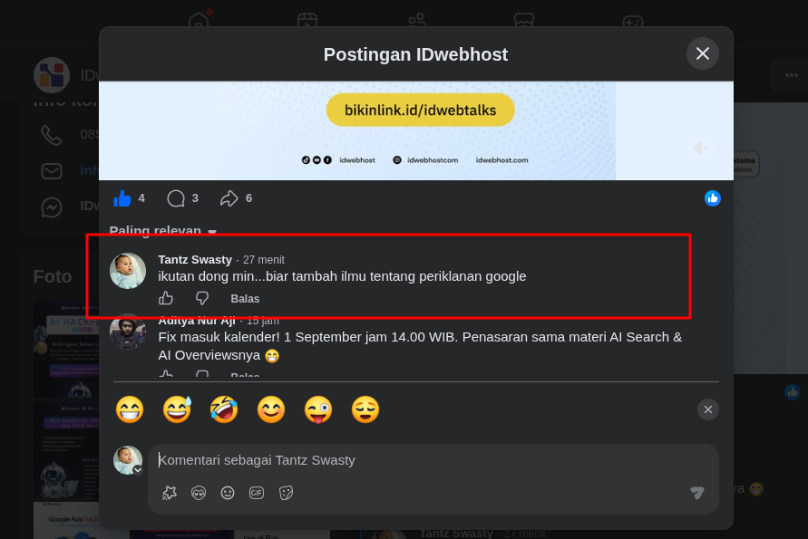
Task: Send the comment with arrow icon
Action: [x=697, y=493]
